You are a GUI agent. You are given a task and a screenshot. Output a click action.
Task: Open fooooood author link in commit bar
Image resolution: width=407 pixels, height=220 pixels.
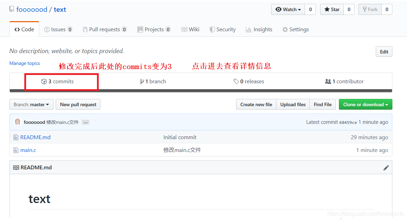34,122
